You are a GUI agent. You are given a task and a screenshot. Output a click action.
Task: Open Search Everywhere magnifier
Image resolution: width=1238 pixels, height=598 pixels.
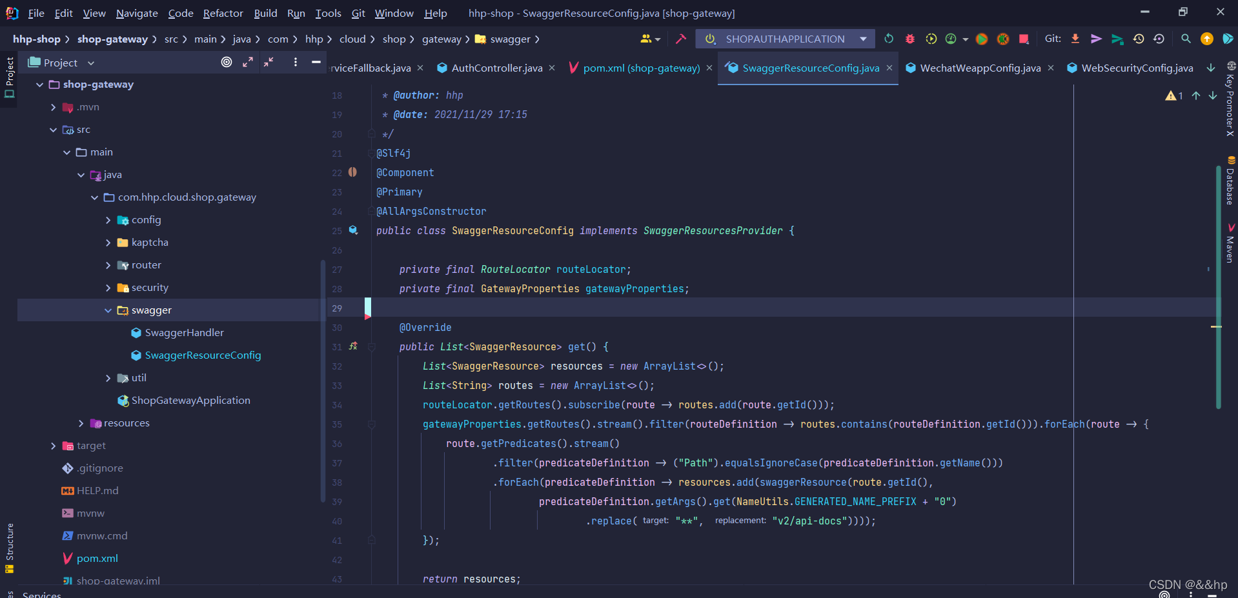coord(1186,39)
